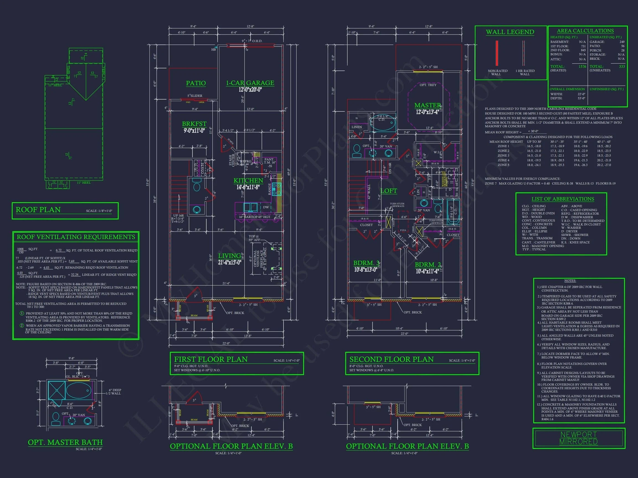Click the 1 HR rated wall legend sample

pos(523,53)
